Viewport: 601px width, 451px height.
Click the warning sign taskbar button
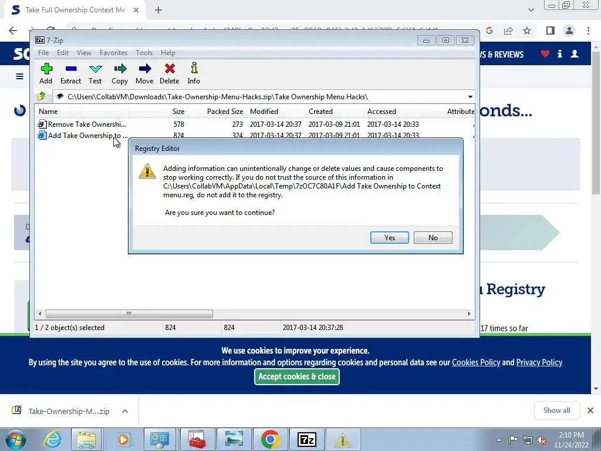point(342,439)
